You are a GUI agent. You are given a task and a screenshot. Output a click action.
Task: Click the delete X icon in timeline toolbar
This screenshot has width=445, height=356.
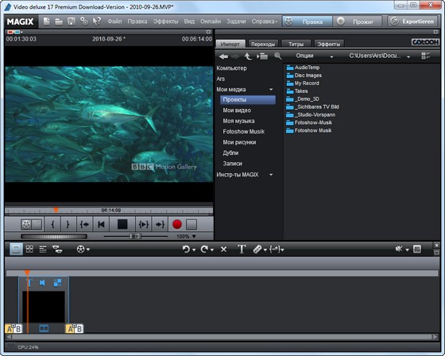pos(223,250)
